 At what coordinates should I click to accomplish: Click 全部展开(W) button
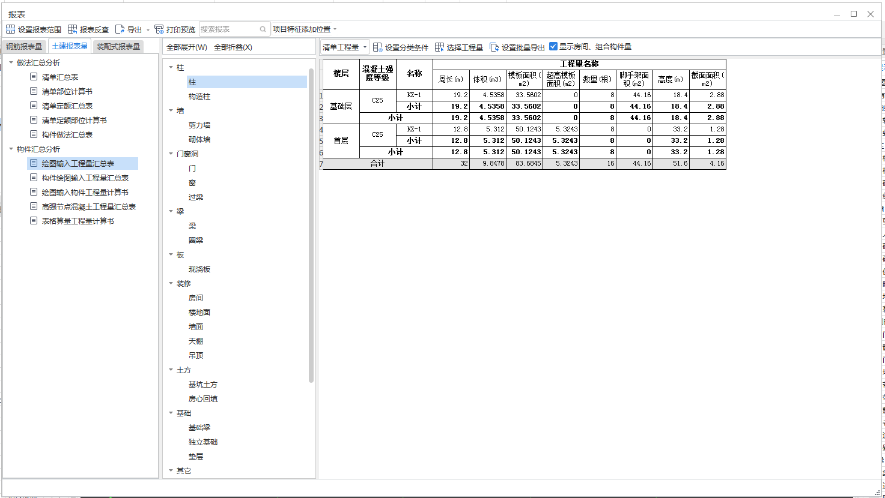[x=187, y=47]
